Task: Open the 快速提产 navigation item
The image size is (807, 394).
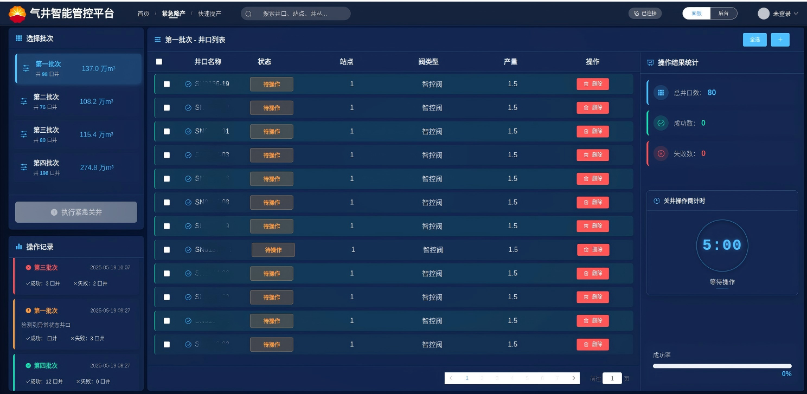Action: (209, 14)
